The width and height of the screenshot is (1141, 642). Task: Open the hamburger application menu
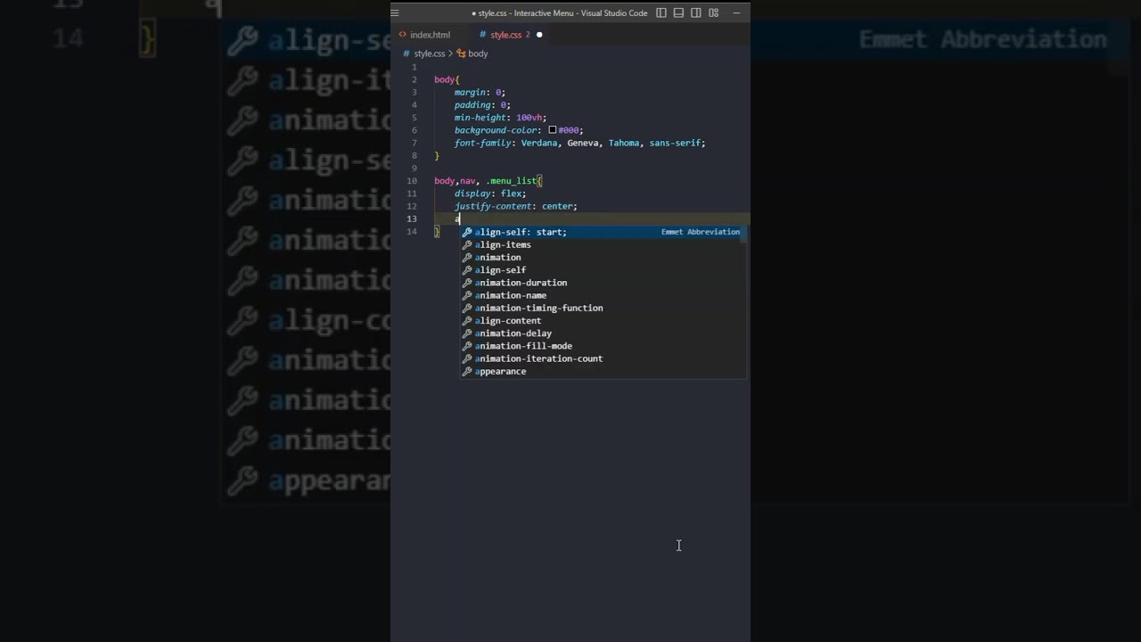coord(395,13)
